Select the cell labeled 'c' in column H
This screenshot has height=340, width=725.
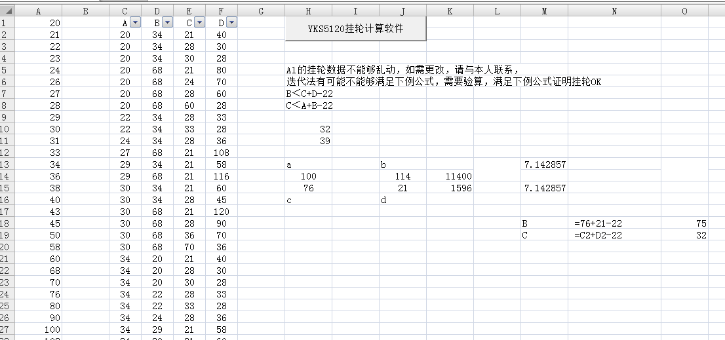pos(308,200)
